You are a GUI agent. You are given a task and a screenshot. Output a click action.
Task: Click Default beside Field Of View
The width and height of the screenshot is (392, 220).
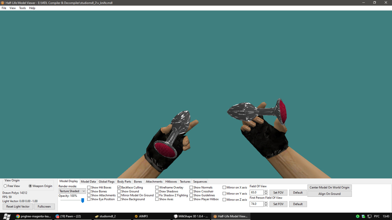[x=298, y=193]
